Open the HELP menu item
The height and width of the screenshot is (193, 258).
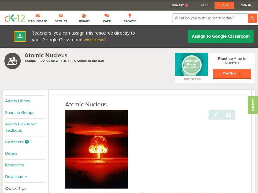[x=204, y=5]
